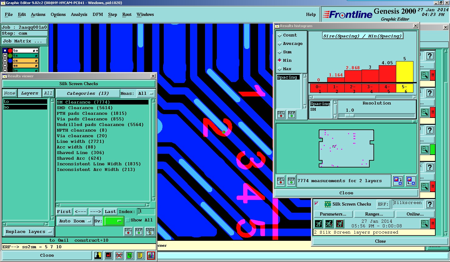The width and height of the screenshot is (450, 262).
Task: Click yellow 5-6 histogram range cell
Action: click(x=404, y=88)
